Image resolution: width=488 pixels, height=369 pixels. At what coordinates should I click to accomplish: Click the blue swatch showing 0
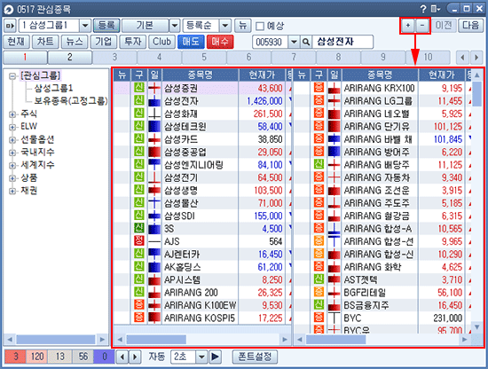[105, 357]
